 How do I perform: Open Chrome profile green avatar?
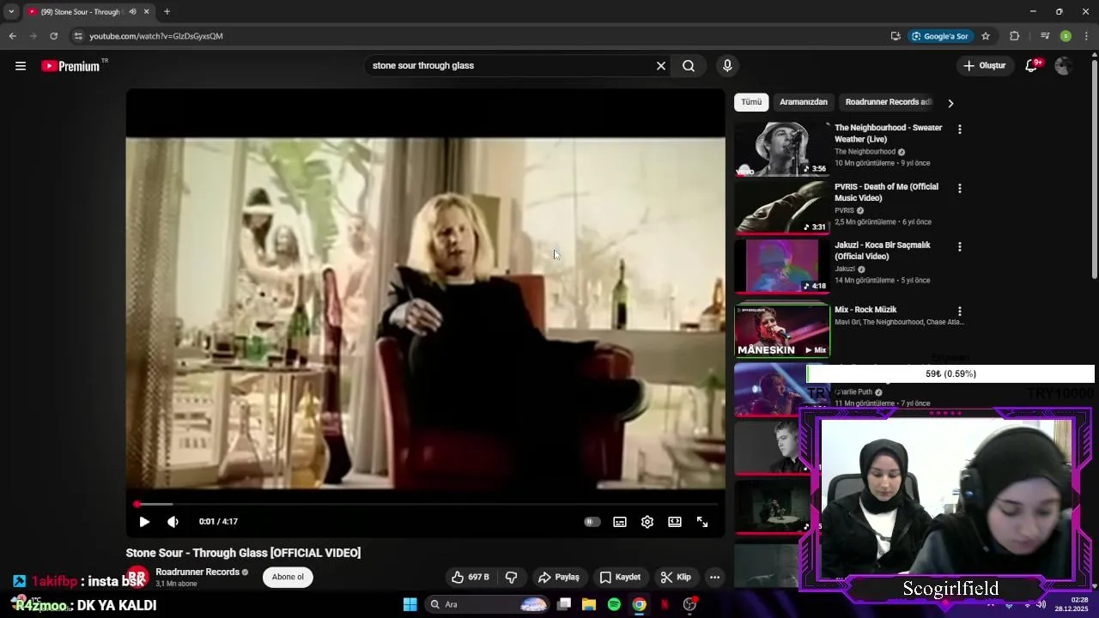tap(1066, 36)
